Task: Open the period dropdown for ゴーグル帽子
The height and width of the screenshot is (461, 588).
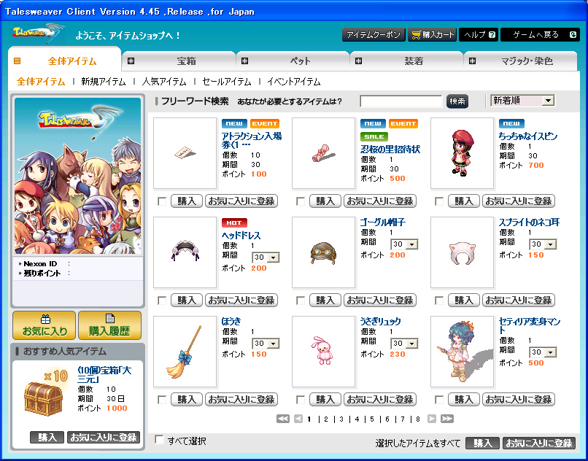Action: (404, 244)
